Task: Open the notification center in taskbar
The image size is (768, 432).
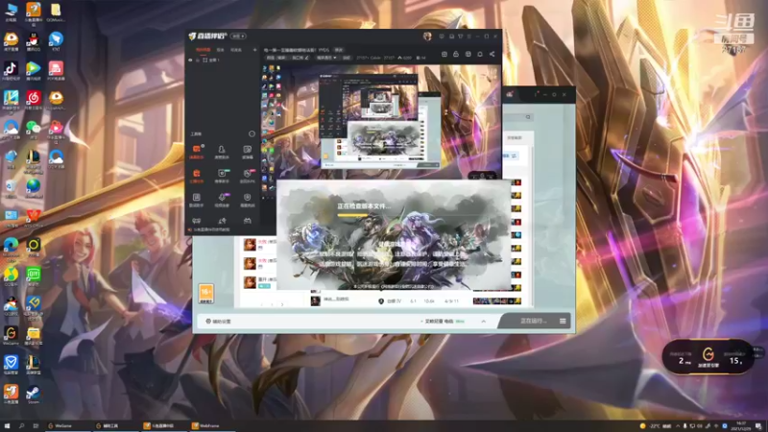Action: [758, 426]
